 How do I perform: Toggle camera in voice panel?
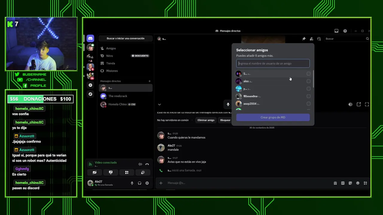click(x=95, y=172)
